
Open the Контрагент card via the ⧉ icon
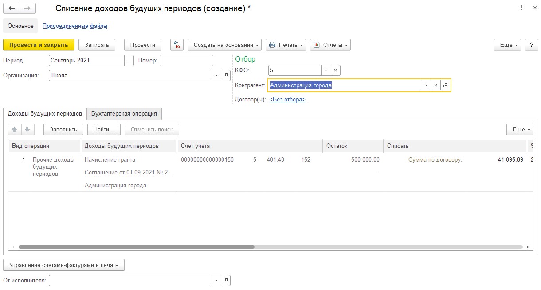[x=445, y=85]
